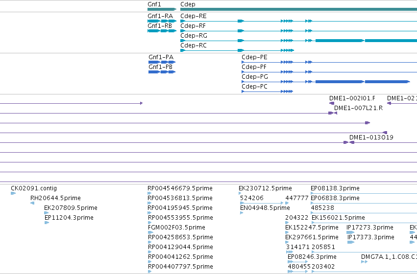Select the Gnf1-RB transcript label

click(x=160, y=26)
